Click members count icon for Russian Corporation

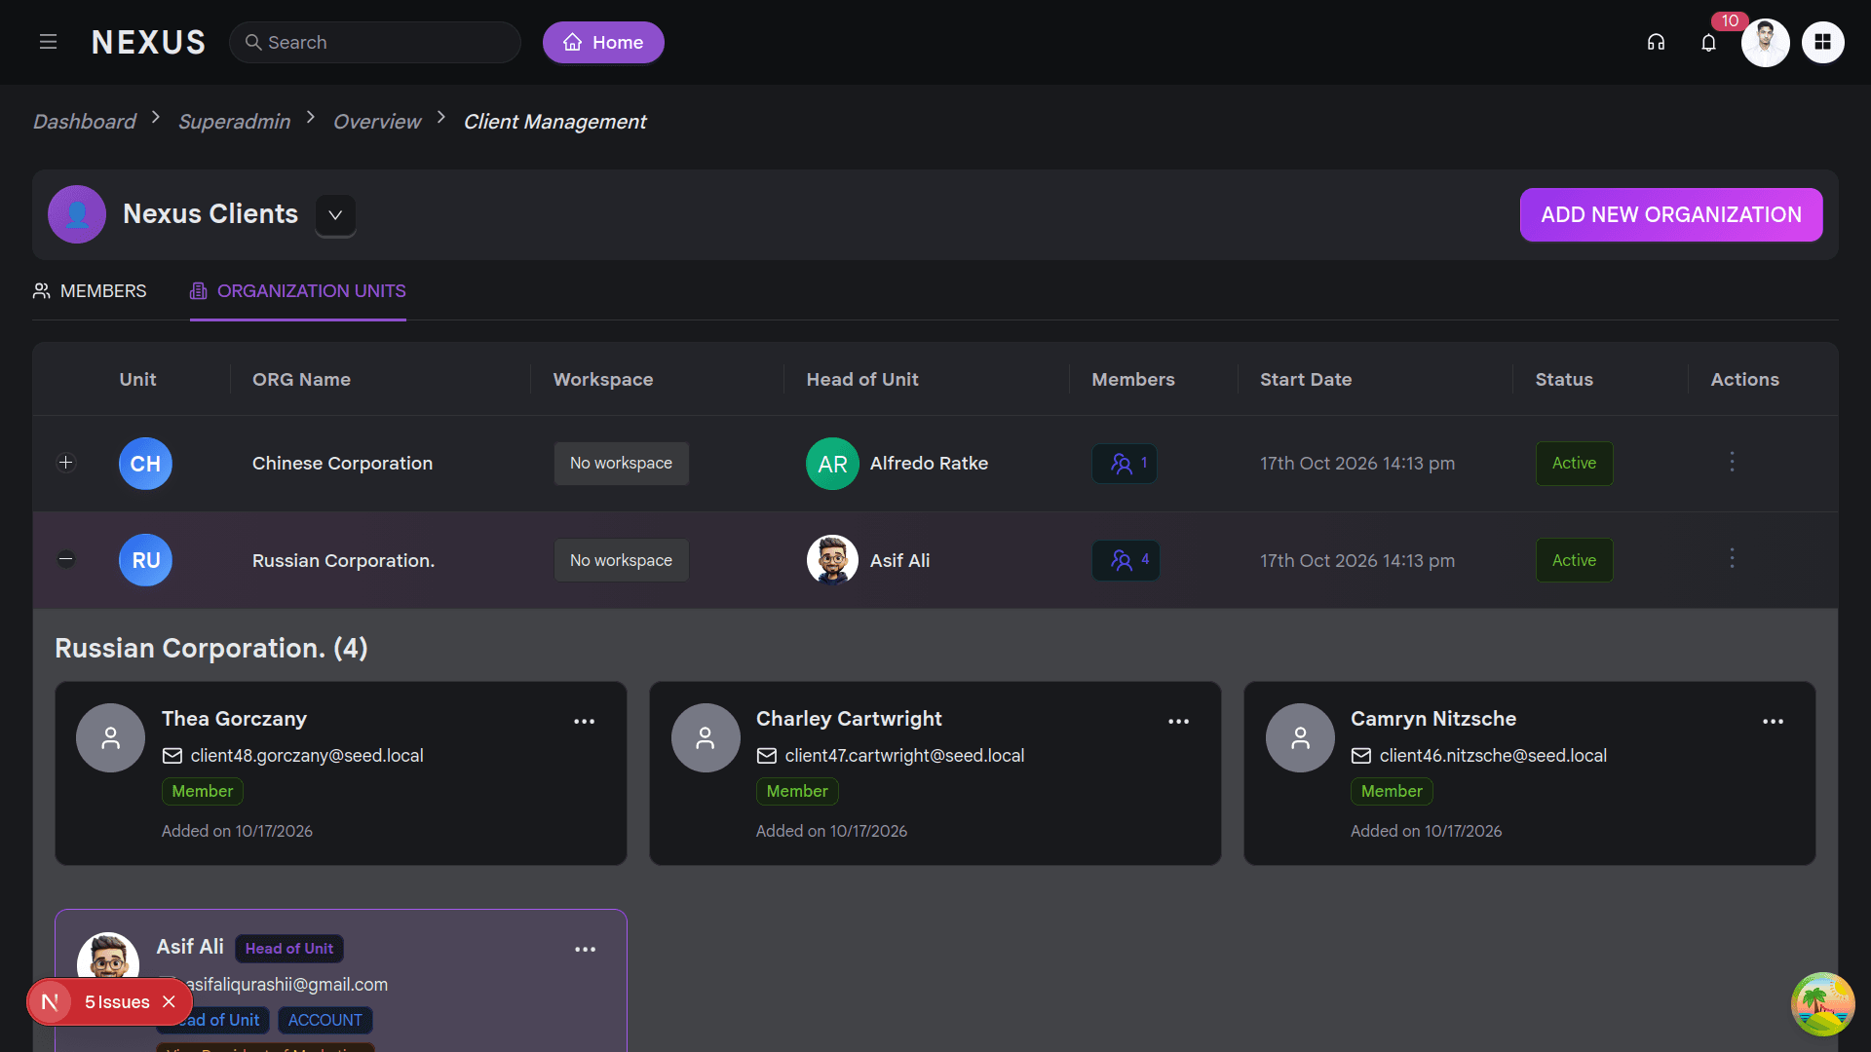pos(1126,560)
